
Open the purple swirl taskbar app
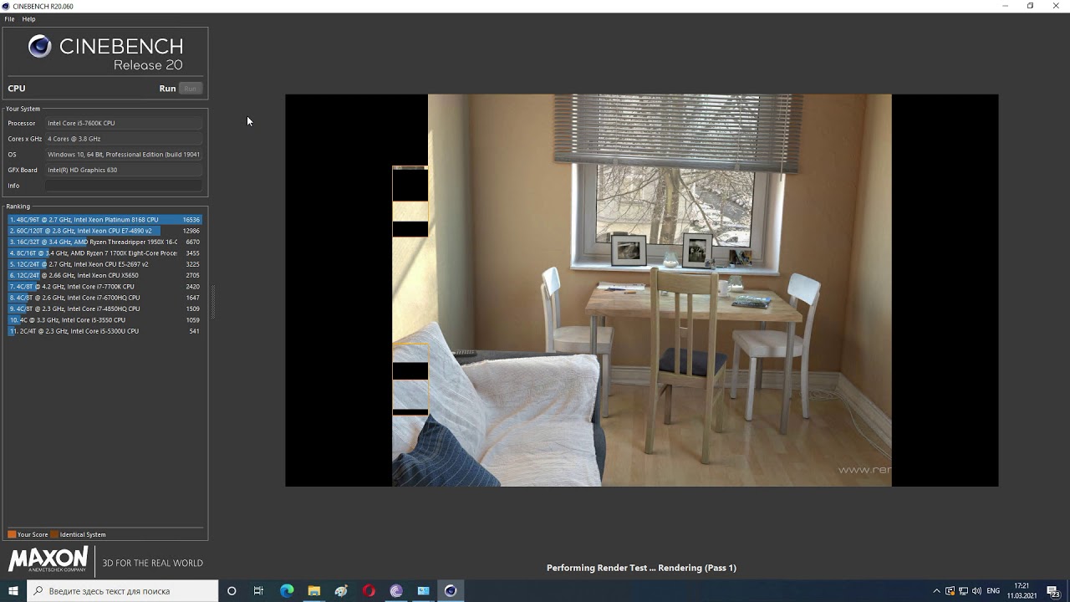[396, 591]
